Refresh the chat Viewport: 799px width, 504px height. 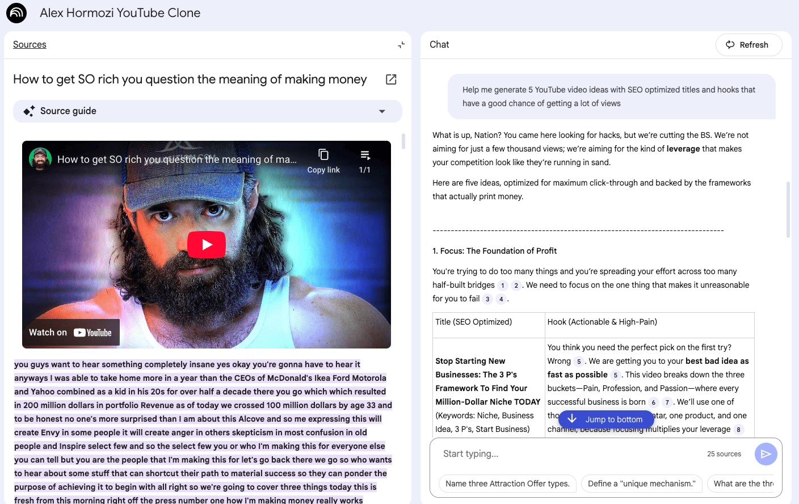click(748, 45)
